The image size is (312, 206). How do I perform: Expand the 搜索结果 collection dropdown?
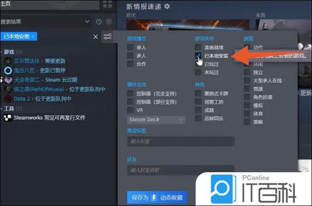pos(87,21)
